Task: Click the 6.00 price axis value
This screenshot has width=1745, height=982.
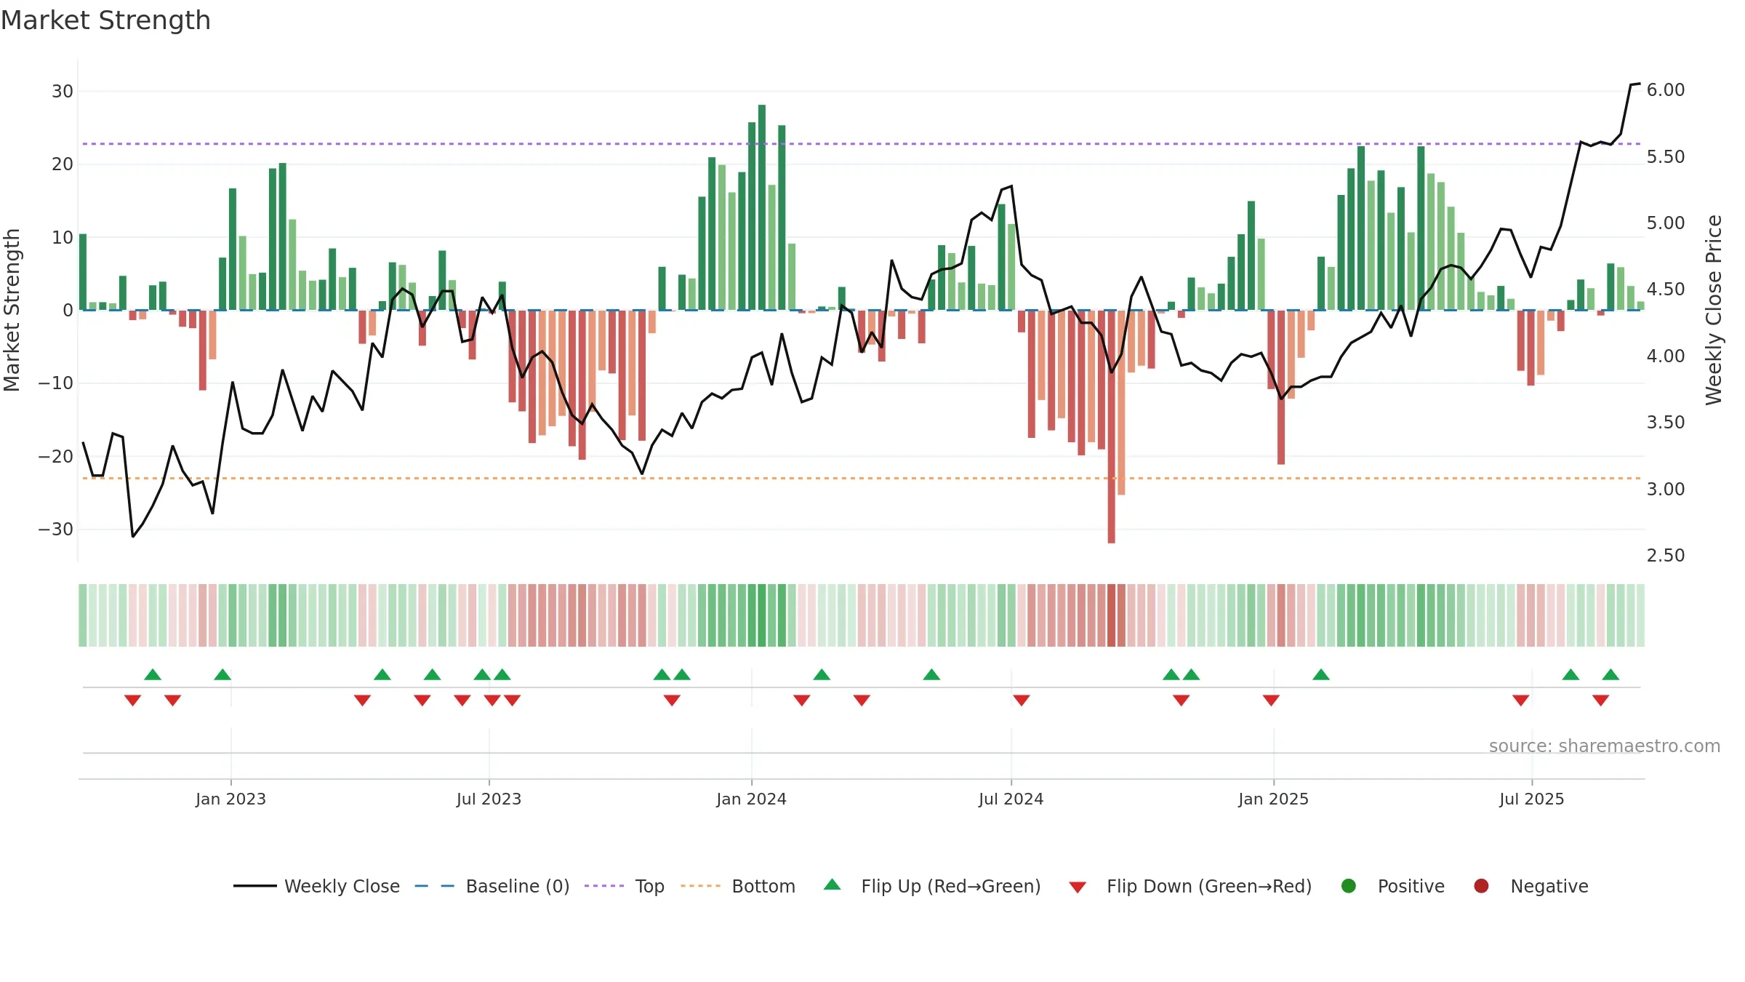Action: (x=1666, y=90)
